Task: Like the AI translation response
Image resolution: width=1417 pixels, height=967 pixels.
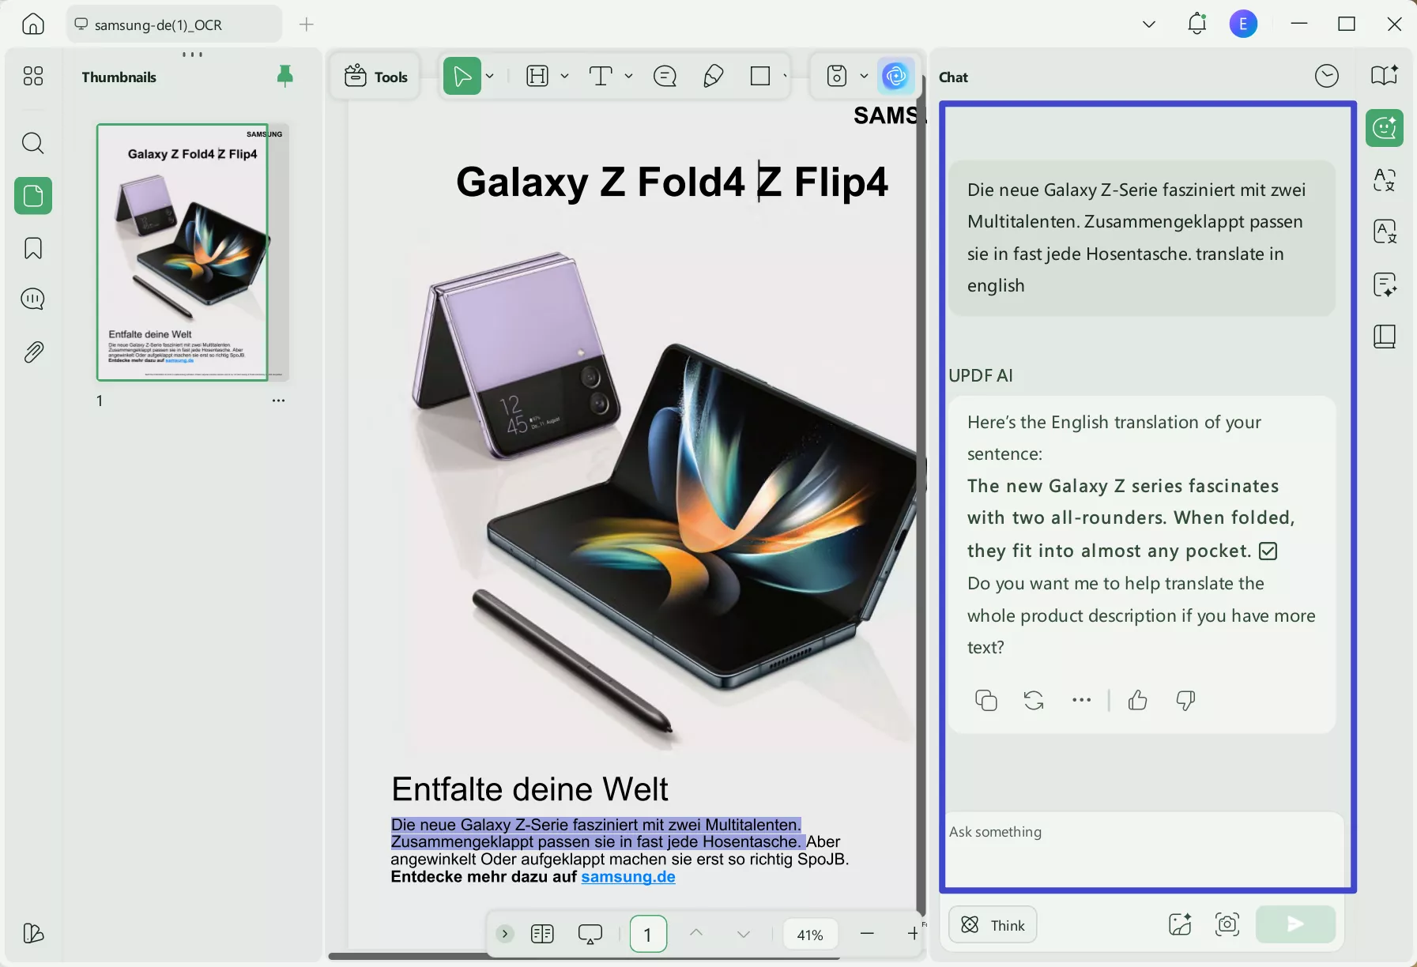Action: point(1137,700)
